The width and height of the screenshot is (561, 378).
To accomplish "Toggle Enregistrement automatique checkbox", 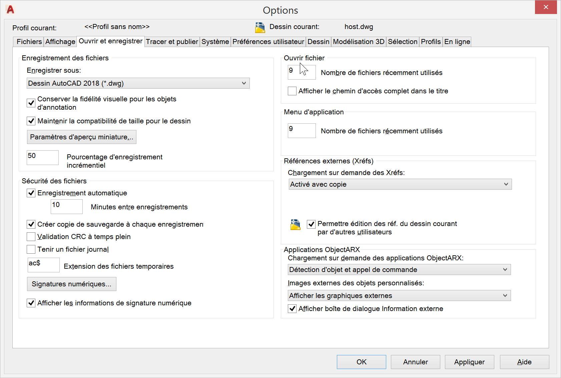I will (31, 193).
